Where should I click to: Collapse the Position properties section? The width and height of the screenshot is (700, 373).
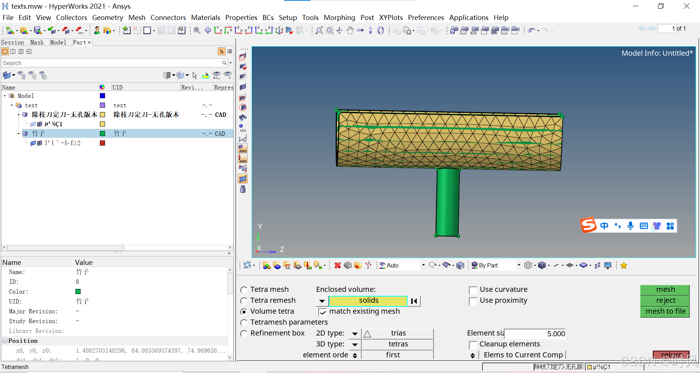pos(5,341)
